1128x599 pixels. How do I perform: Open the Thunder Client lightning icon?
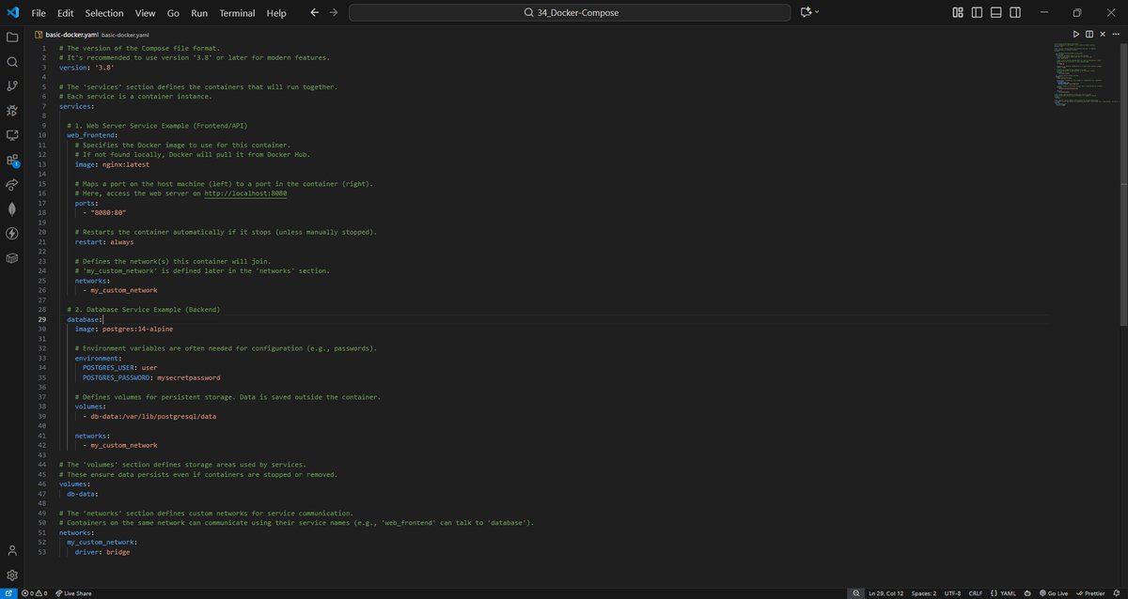pyautogui.click(x=12, y=233)
